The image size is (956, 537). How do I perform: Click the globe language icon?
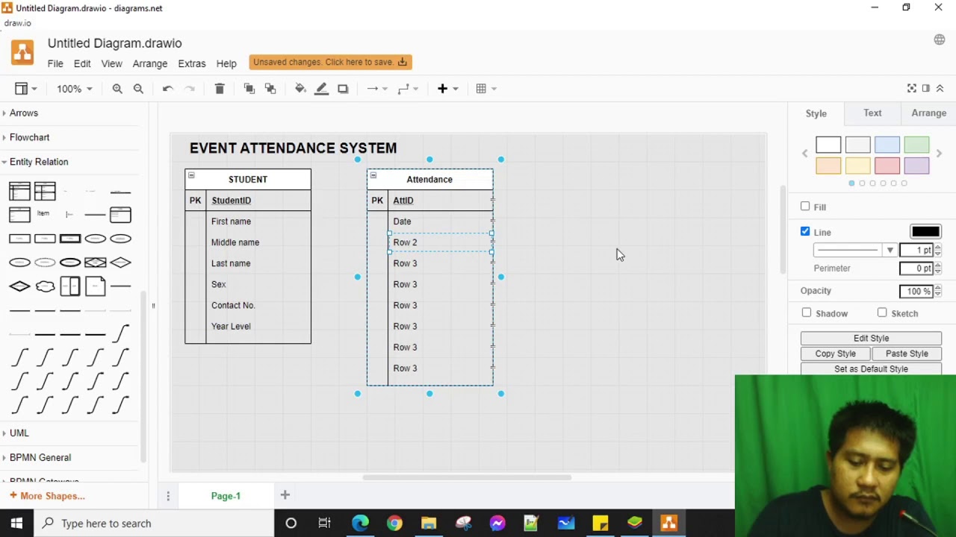tap(940, 40)
